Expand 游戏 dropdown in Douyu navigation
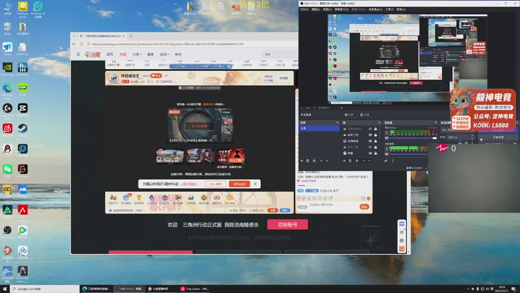The height and width of the screenshot is (293, 520). (x=164, y=54)
